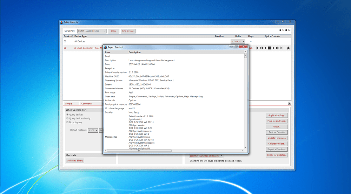Viewport: 351px width, 194px height.
Task: Click the Operating System description text
Action: pyautogui.click(x=151, y=81)
